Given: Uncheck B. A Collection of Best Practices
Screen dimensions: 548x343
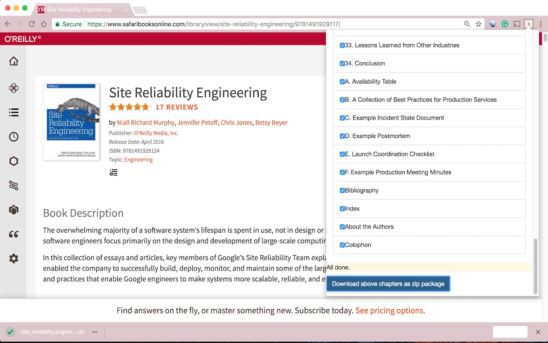Looking at the screenshot, I should click(x=342, y=100).
